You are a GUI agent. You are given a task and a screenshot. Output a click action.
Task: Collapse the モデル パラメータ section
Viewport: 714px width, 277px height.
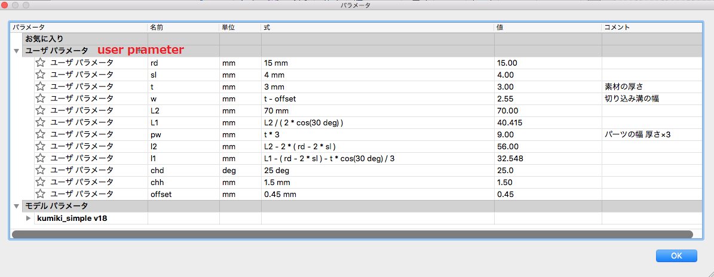coord(16,206)
